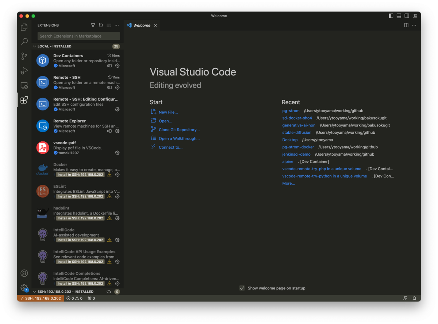The image size is (438, 324).
Task: Install Docker in SSH: 192.168.0.202
Action: 80,175
